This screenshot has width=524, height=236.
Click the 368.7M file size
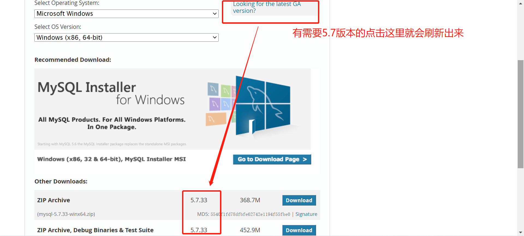tap(250, 200)
